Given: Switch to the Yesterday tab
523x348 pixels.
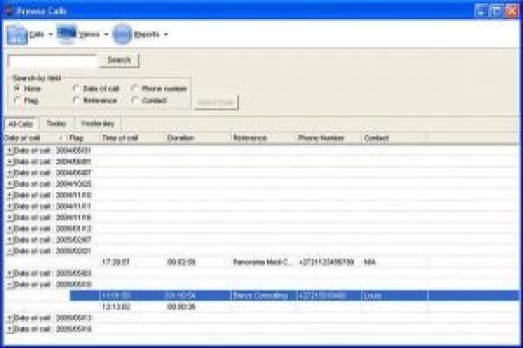Looking at the screenshot, I should tap(98, 124).
